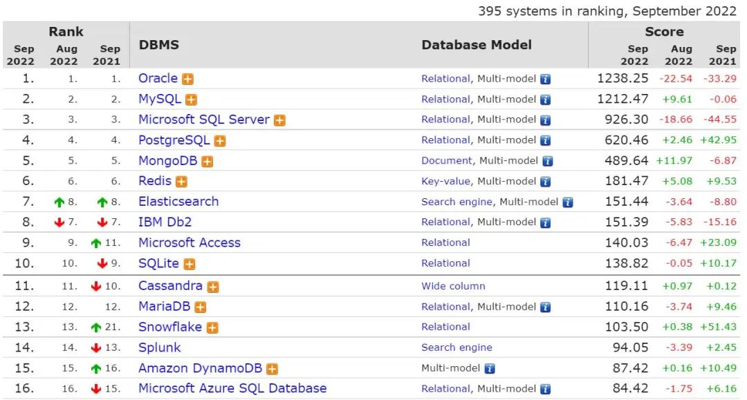Click the info icon in Amazon DynamoDB's row

point(490,369)
